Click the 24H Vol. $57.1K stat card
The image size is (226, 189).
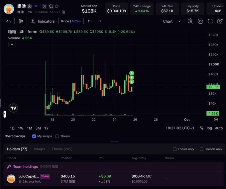tap(167, 9)
